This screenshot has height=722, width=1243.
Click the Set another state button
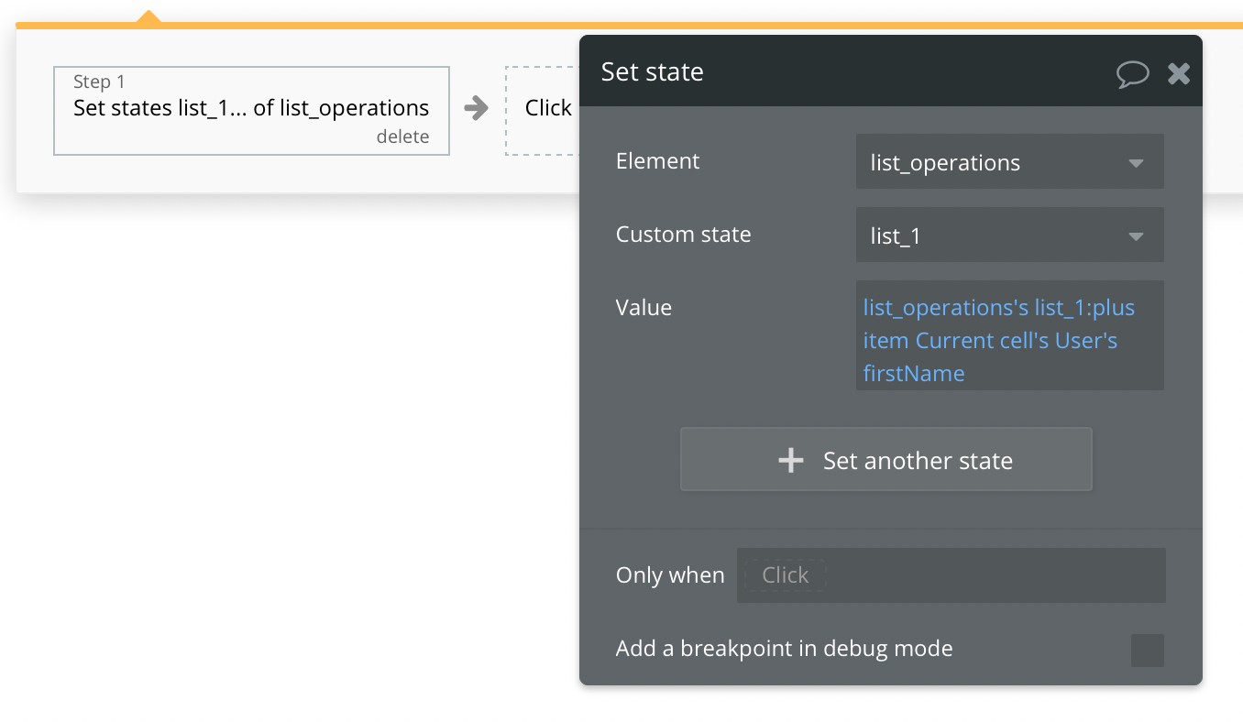point(886,459)
